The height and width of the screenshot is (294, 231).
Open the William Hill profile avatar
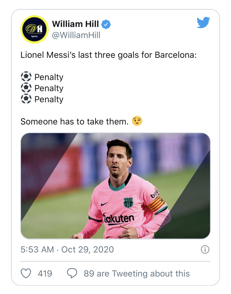pyautogui.click(x=34, y=30)
